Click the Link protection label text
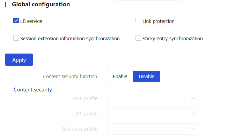 pyautogui.click(x=158, y=21)
